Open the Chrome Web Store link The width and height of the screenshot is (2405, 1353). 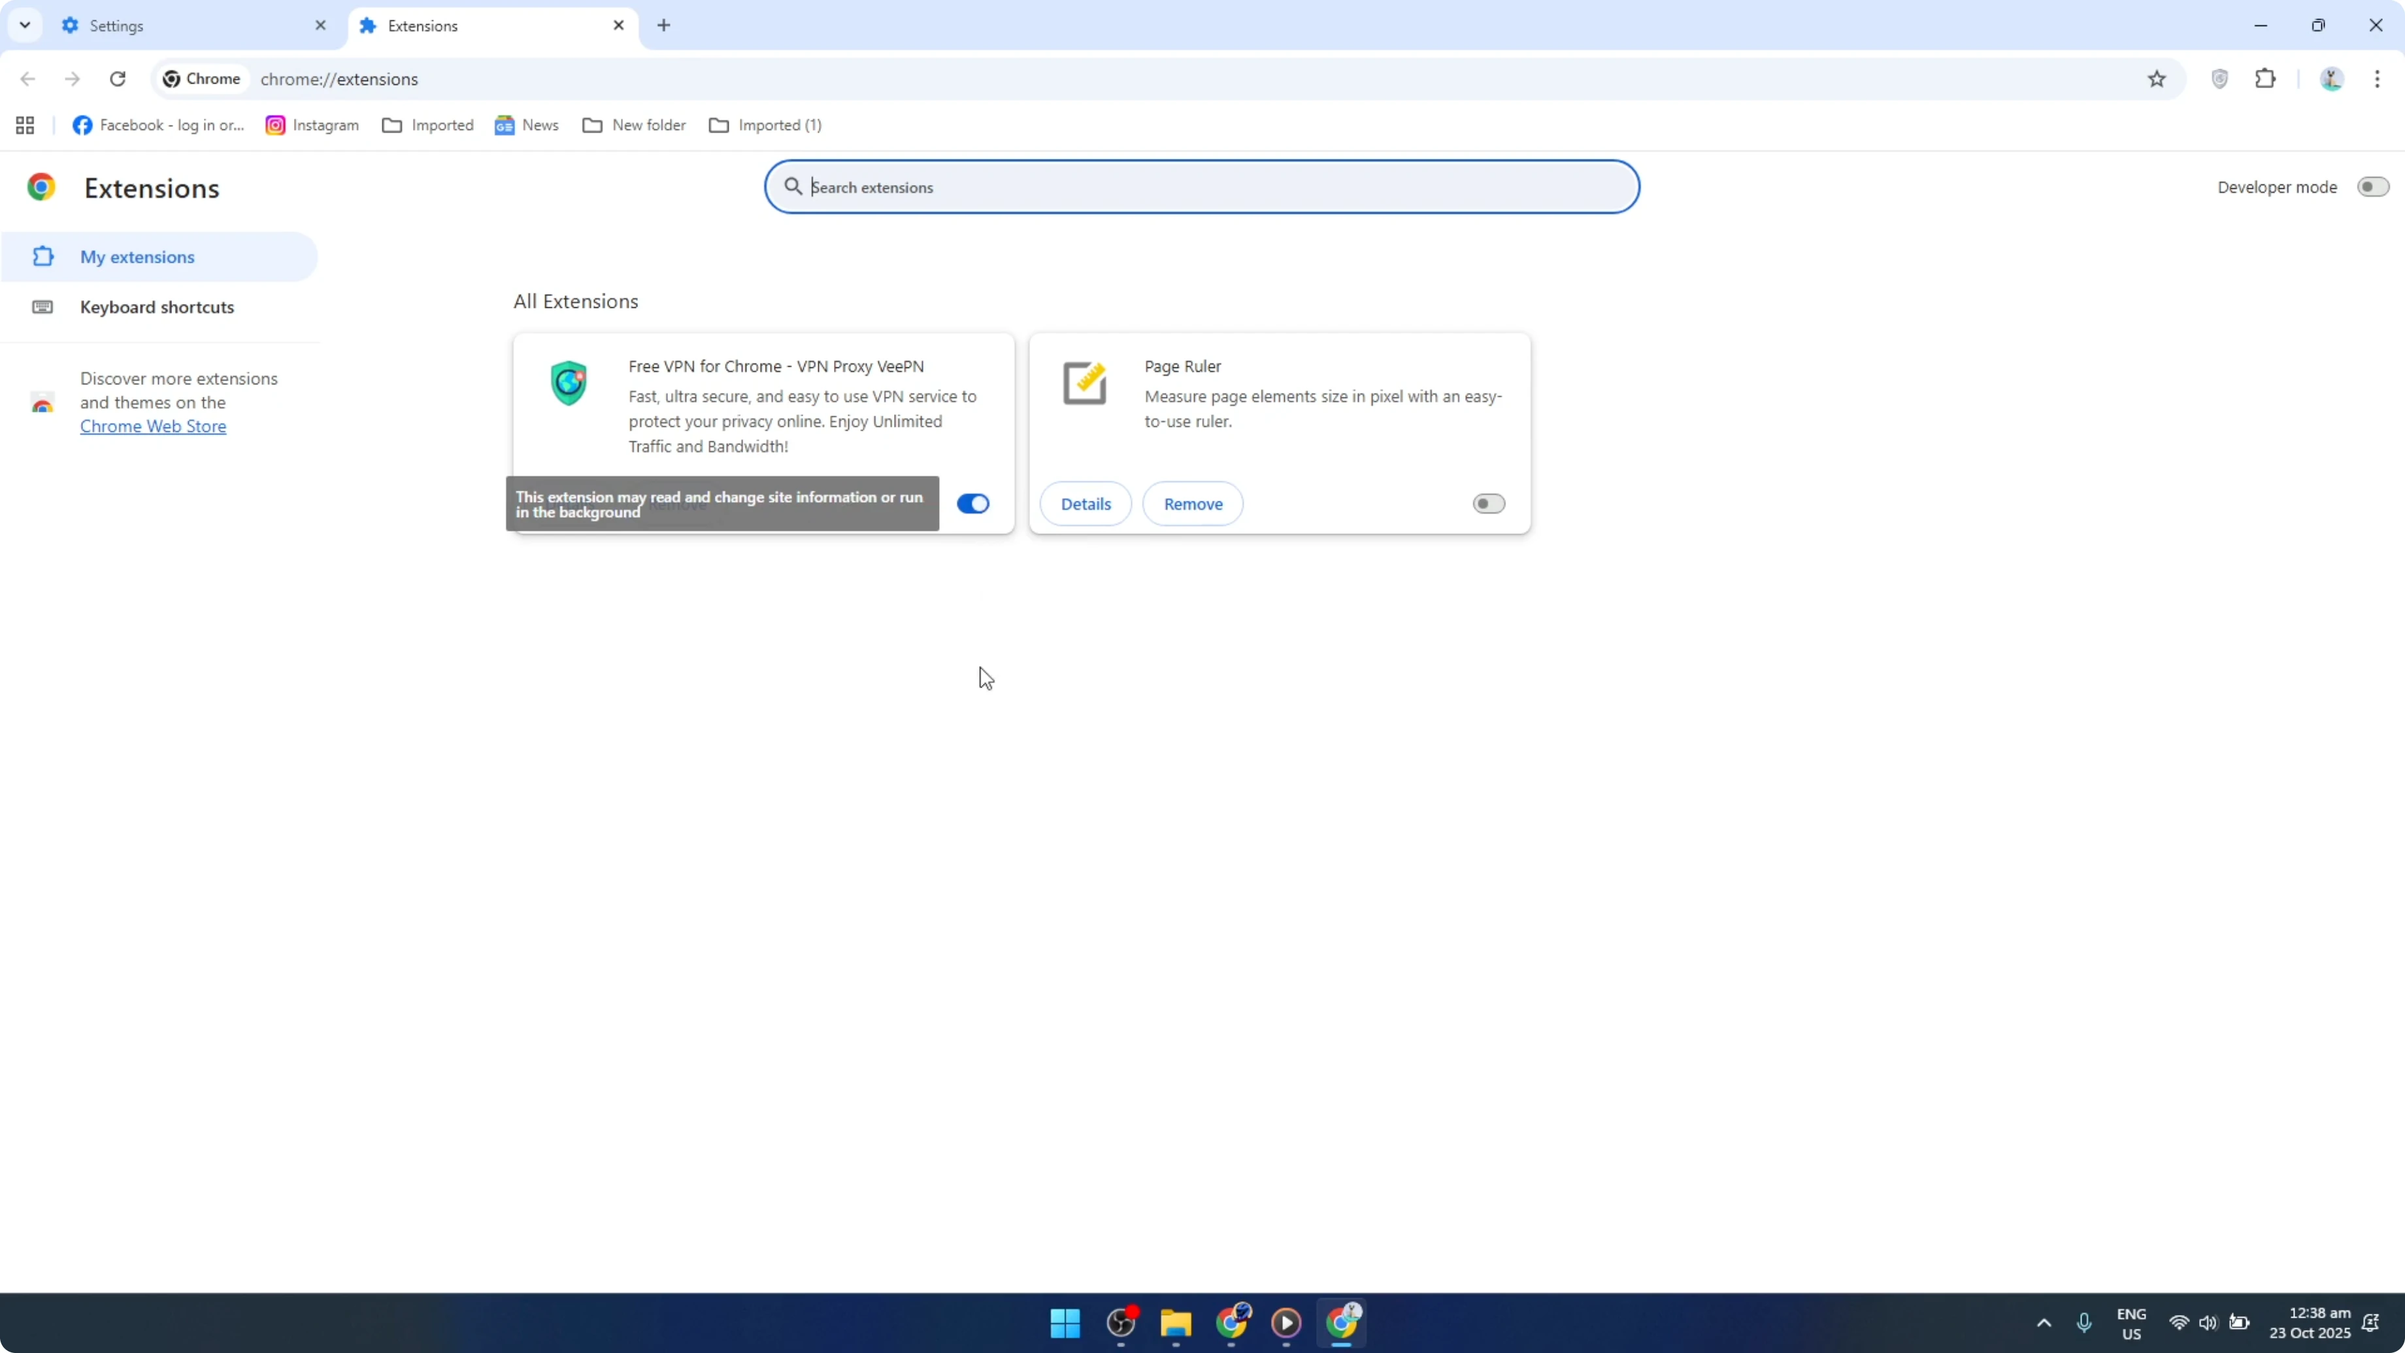point(153,426)
